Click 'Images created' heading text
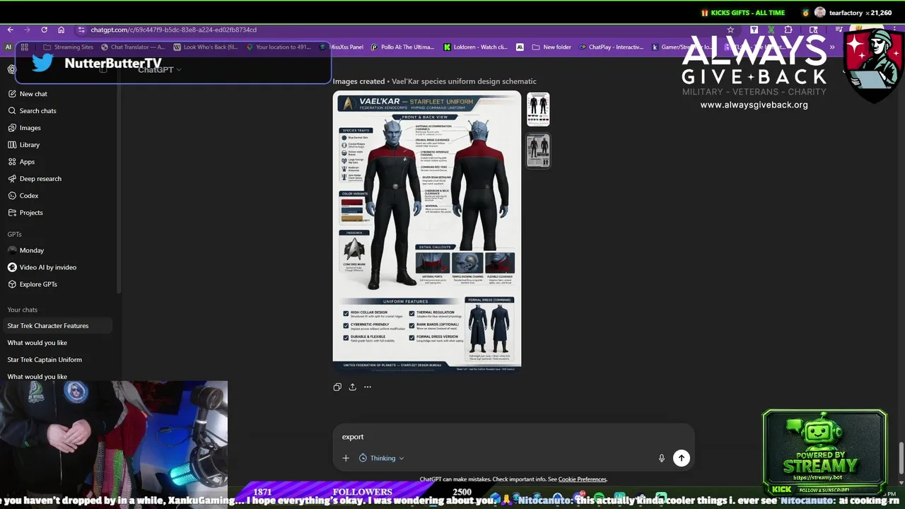905x509 pixels. [x=359, y=81]
